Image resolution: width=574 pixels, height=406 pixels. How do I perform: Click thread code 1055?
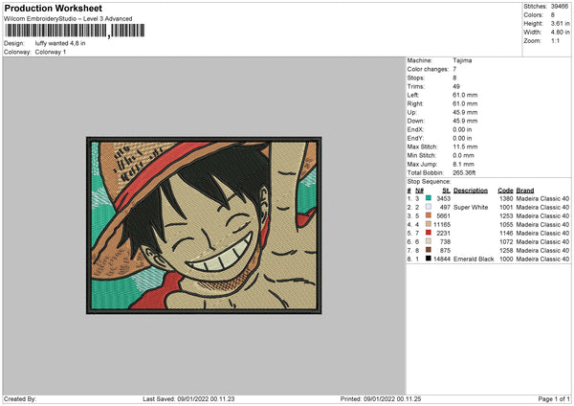[506, 224]
